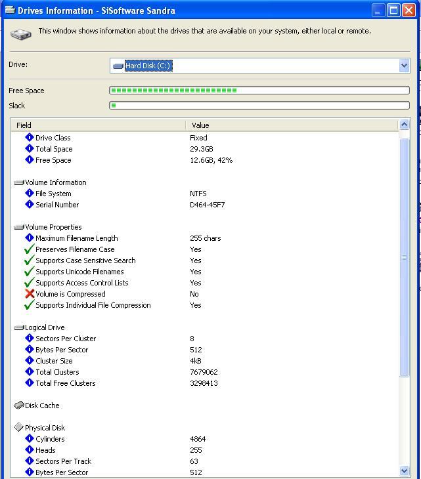The width and height of the screenshot is (421, 479).
Task: Click the Sectors Per Cluster info icon
Action: pyautogui.click(x=30, y=338)
